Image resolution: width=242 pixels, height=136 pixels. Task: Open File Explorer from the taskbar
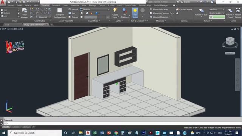click(x=81, y=133)
